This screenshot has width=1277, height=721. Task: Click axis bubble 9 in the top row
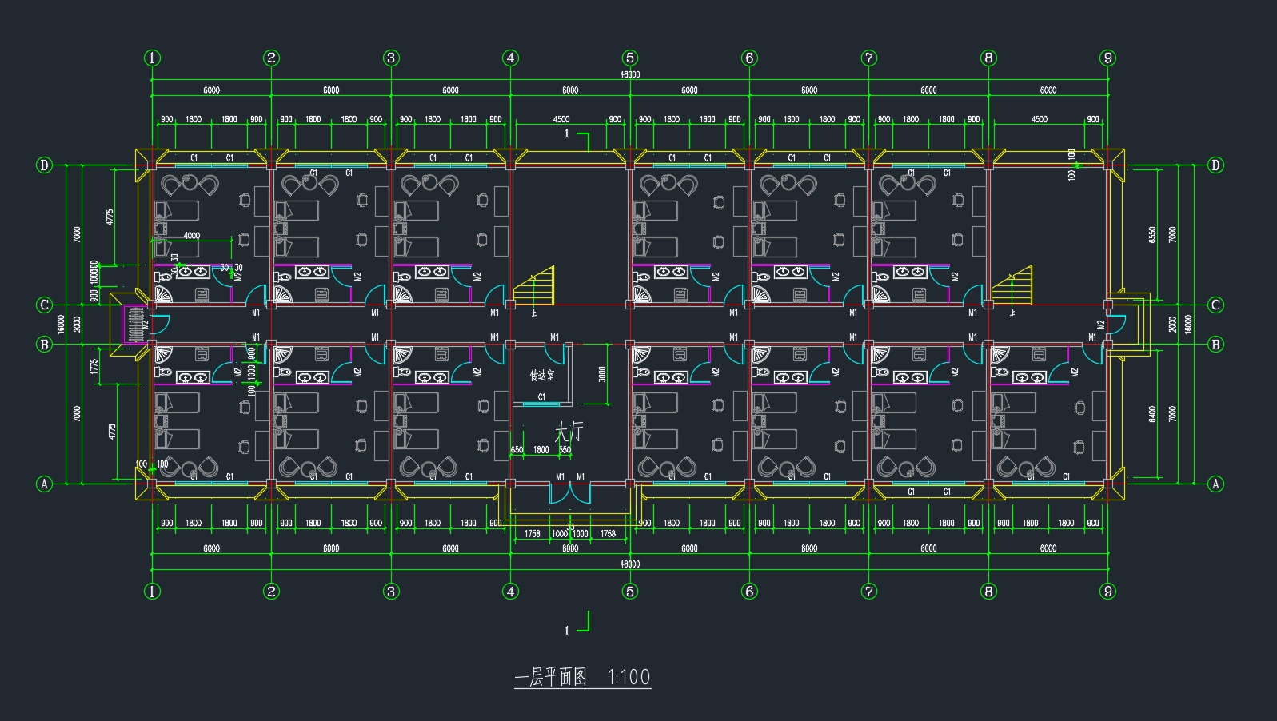[1107, 58]
